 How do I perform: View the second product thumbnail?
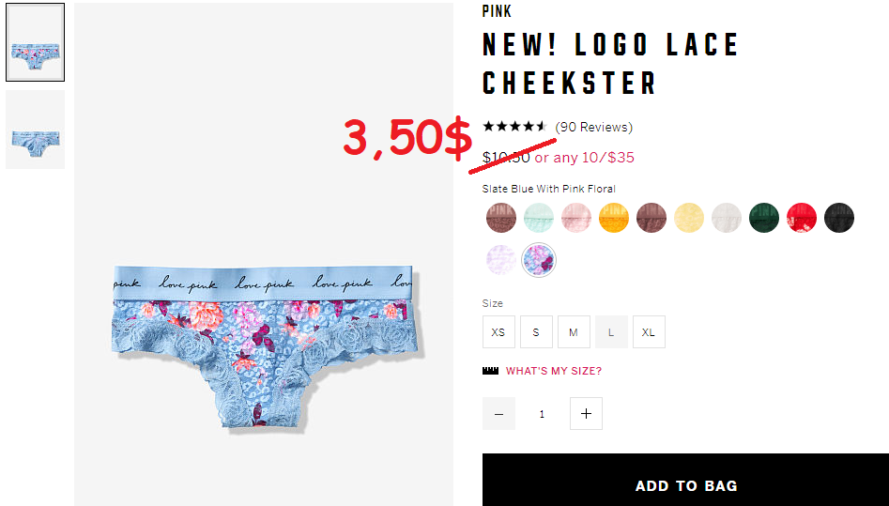pos(35,130)
